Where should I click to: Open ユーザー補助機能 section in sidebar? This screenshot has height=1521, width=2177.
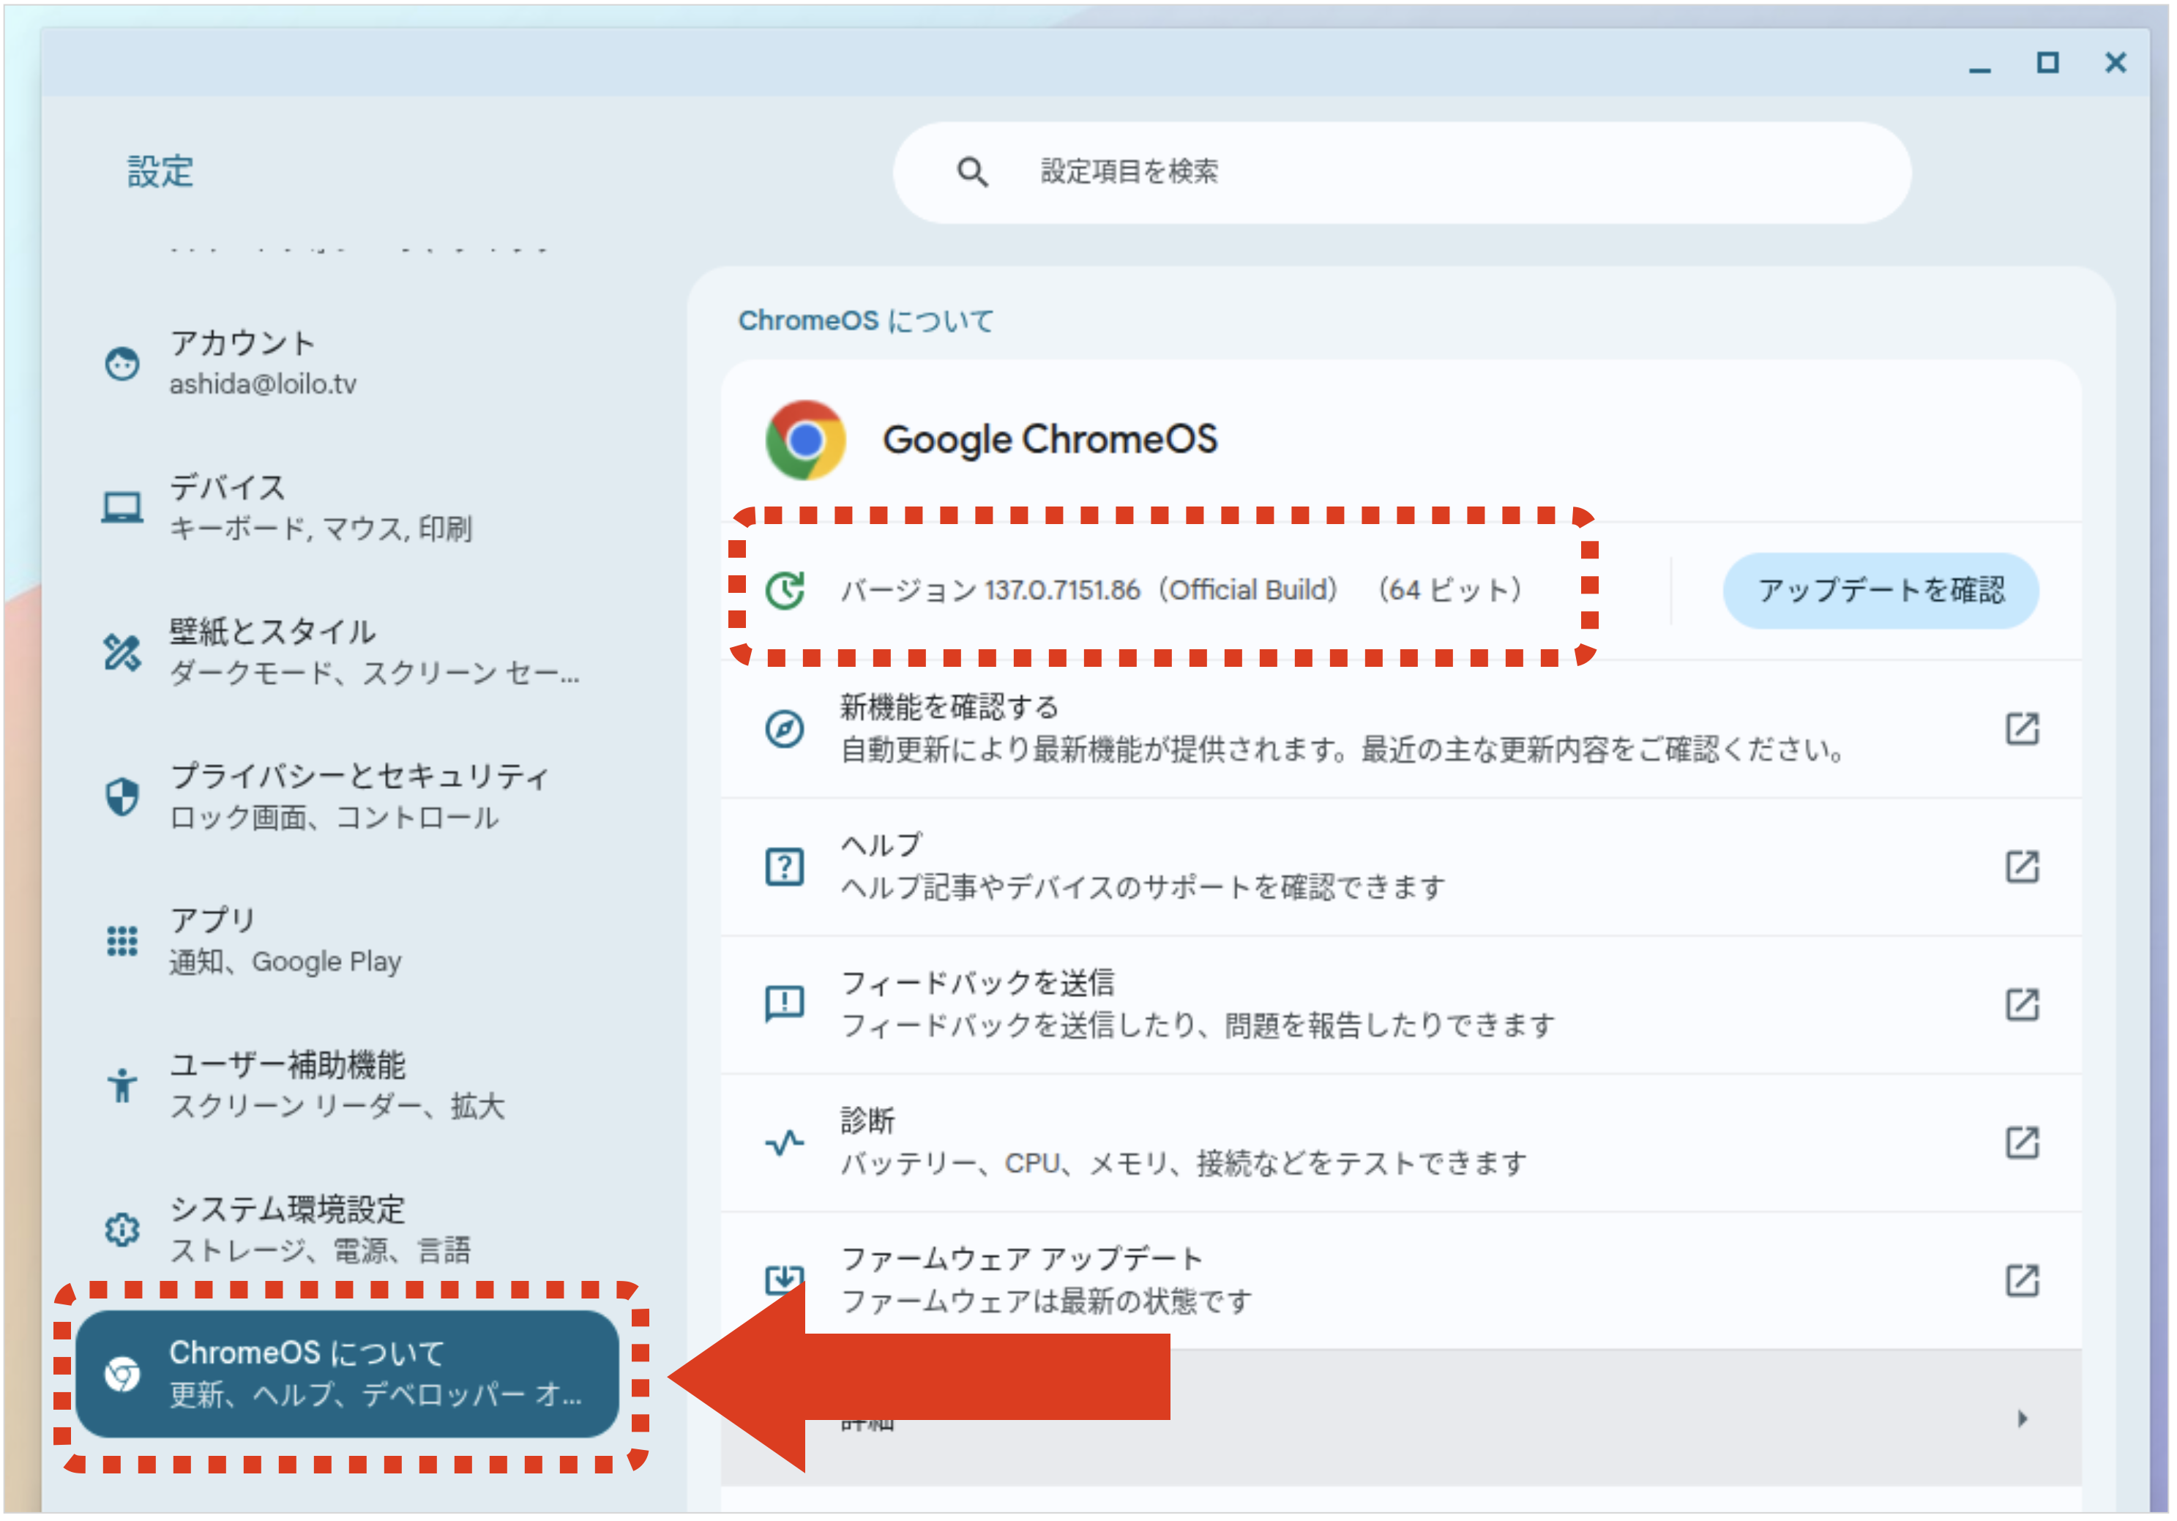point(337,1087)
